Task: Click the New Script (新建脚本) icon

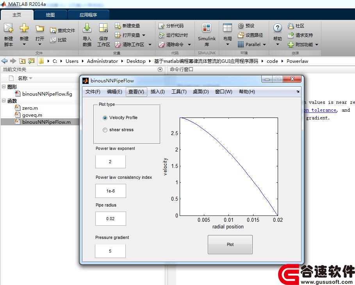Action: point(8,28)
